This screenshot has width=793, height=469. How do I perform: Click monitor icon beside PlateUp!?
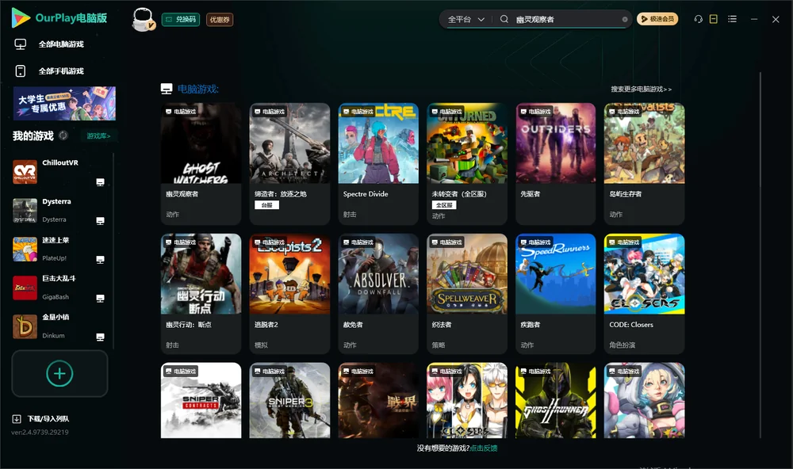(100, 260)
